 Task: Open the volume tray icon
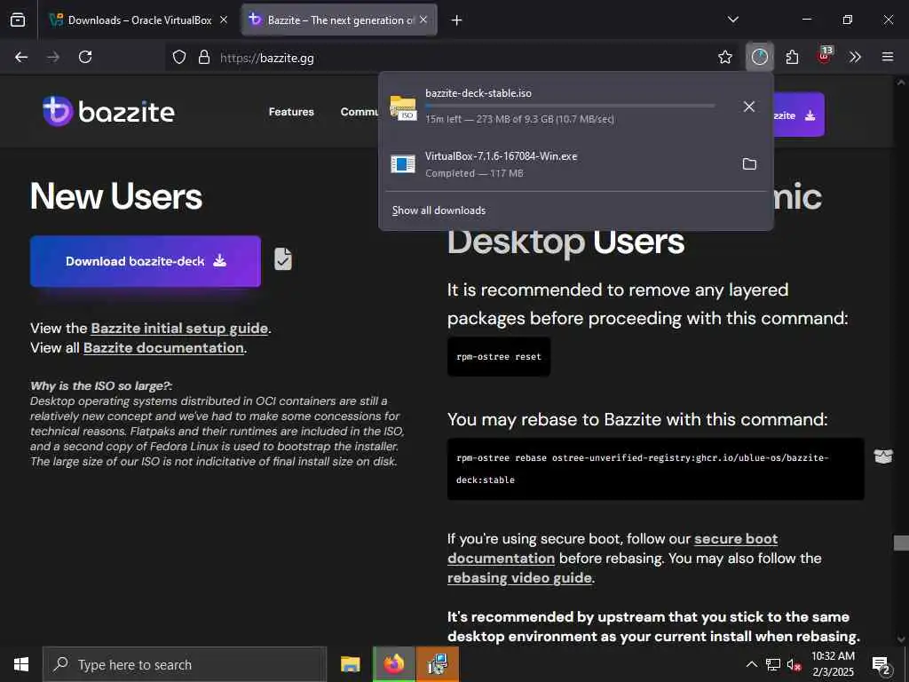point(794,664)
